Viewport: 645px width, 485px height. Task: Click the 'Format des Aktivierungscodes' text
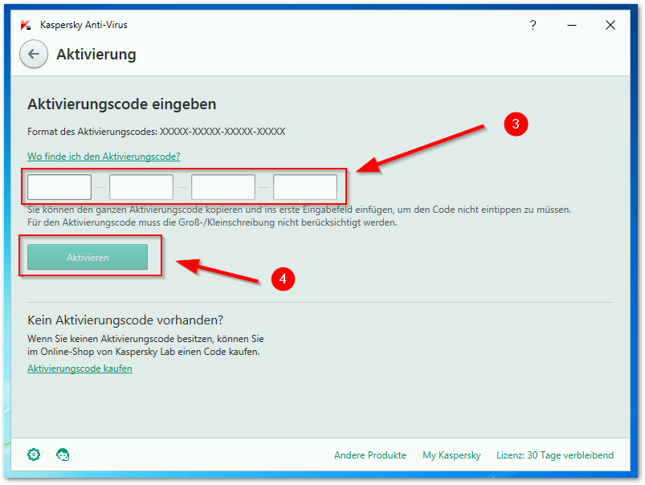(157, 132)
